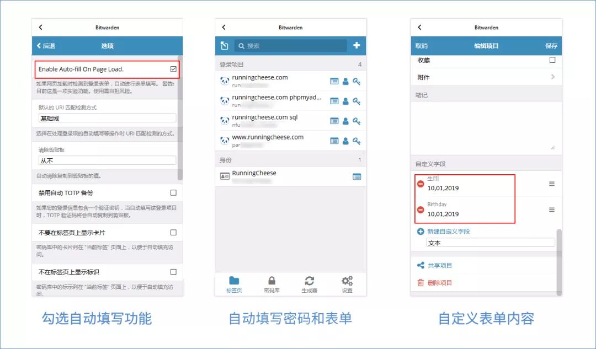
Task: Click 删除项目 delete link
Action: click(440, 282)
